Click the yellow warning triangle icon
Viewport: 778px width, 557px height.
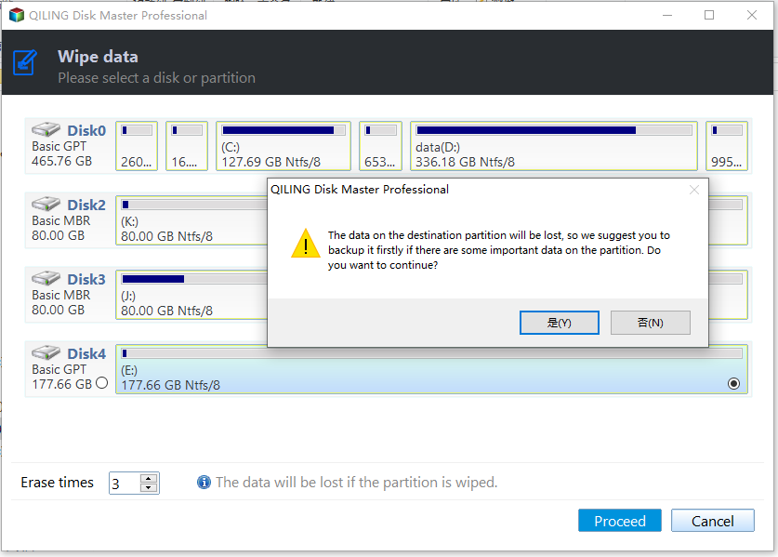(x=306, y=244)
